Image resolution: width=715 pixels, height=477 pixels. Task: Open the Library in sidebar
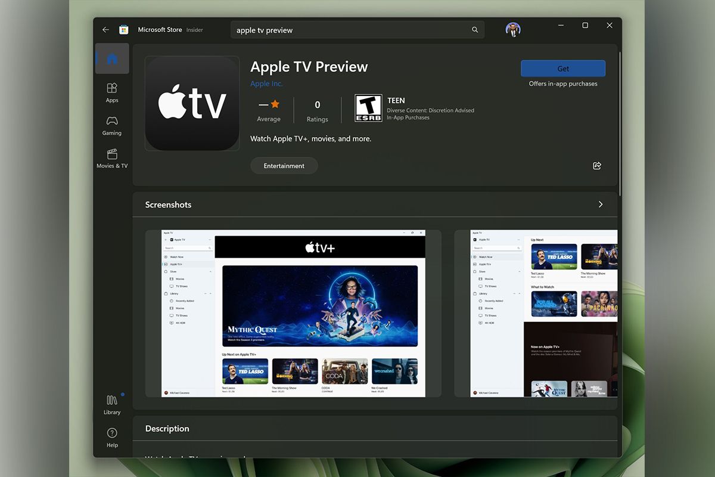112,404
